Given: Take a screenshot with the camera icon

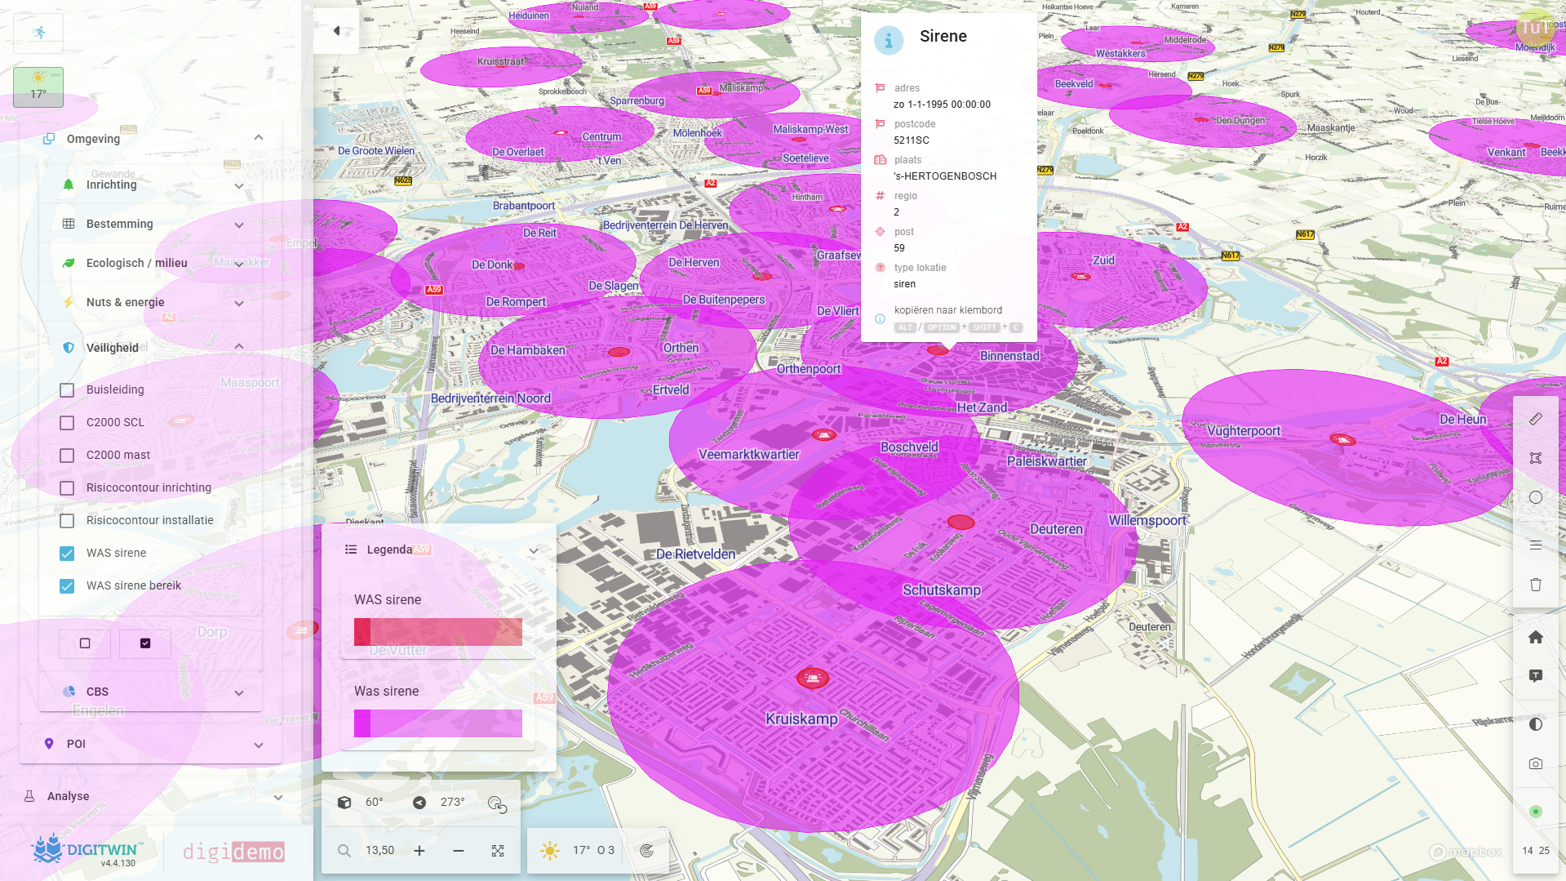Looking at the screenshot, I should point(1536,763).
